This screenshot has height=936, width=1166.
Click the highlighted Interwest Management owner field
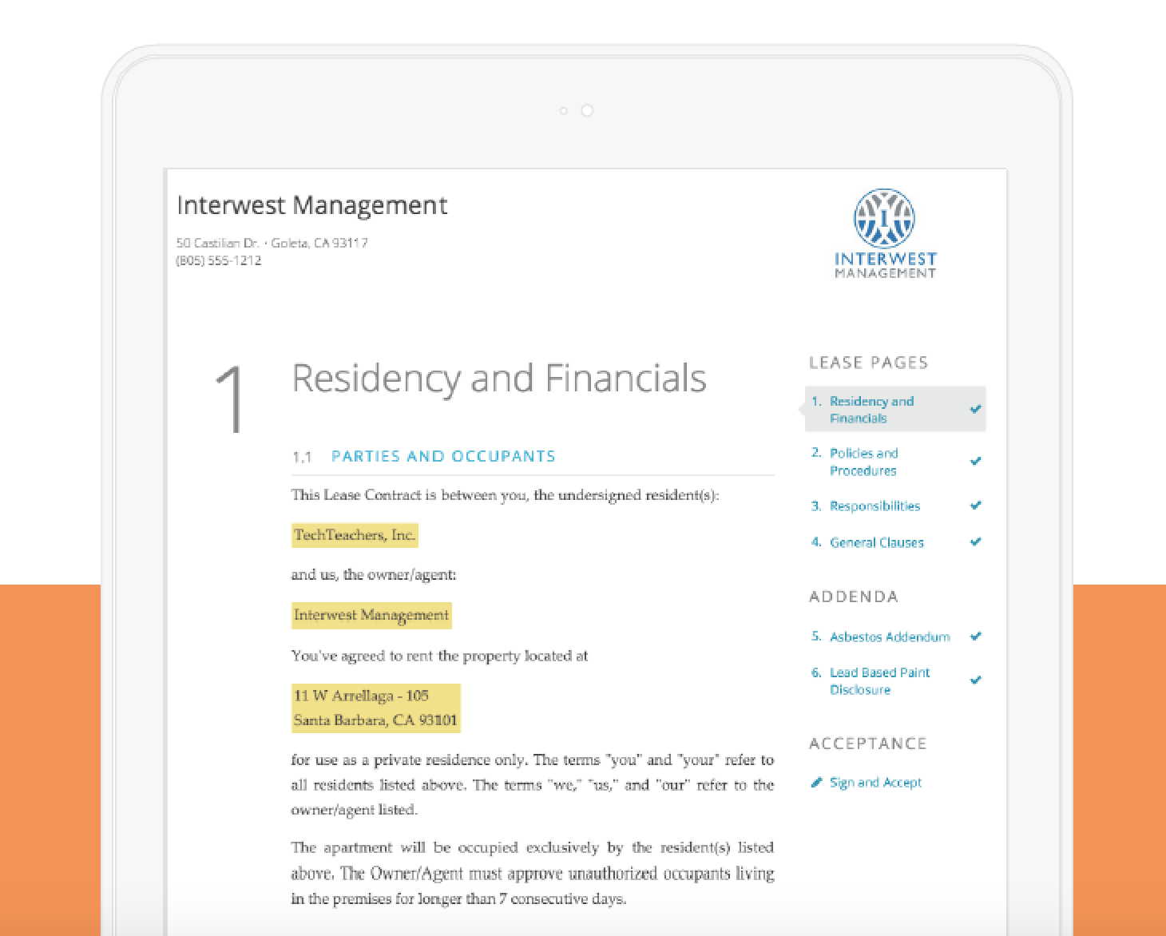coord(371,615)
